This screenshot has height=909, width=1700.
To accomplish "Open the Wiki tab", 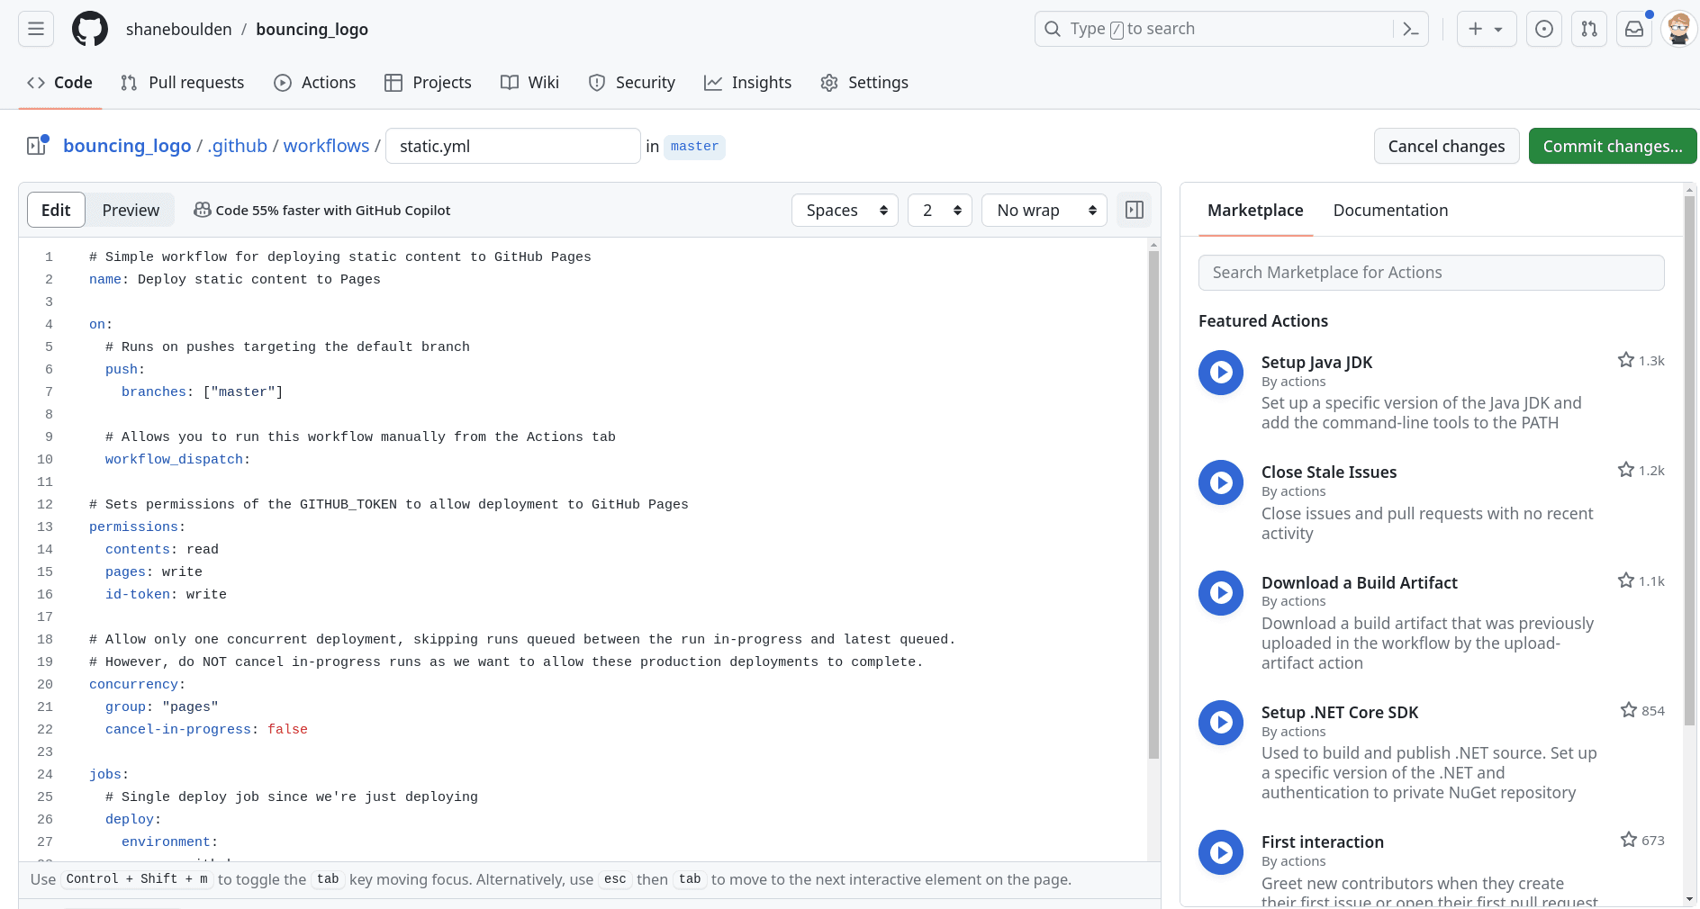I will (530, 83).
